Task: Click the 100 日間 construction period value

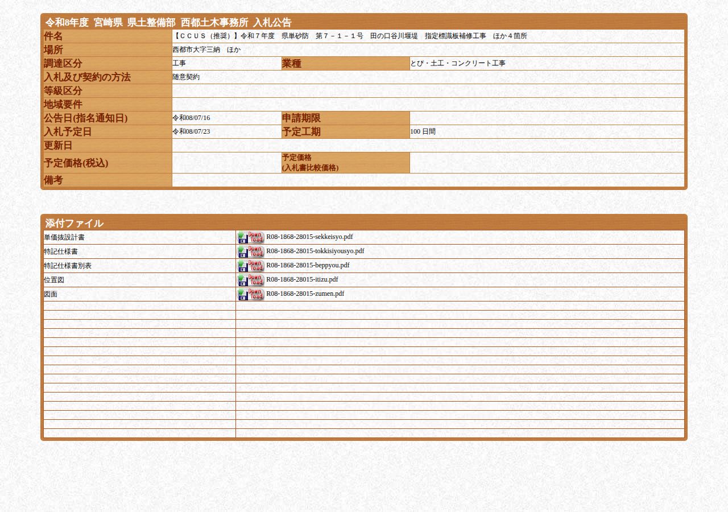Action: click(423, 131)
